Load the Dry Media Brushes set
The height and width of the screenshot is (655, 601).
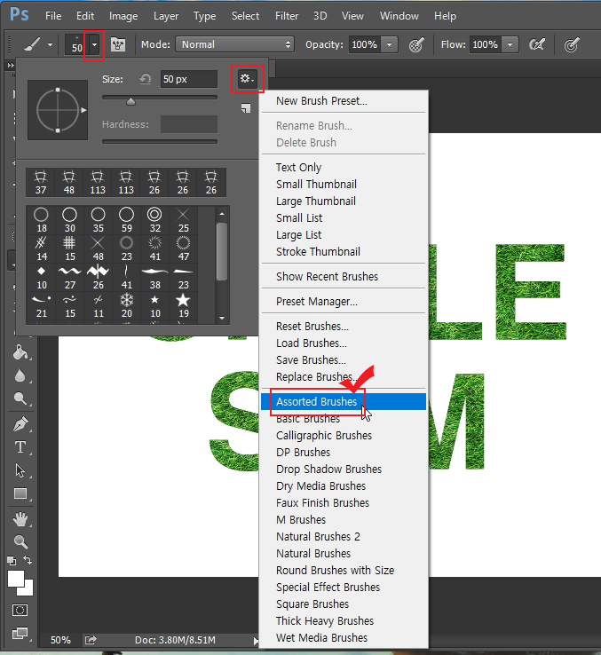coord(344,485)
